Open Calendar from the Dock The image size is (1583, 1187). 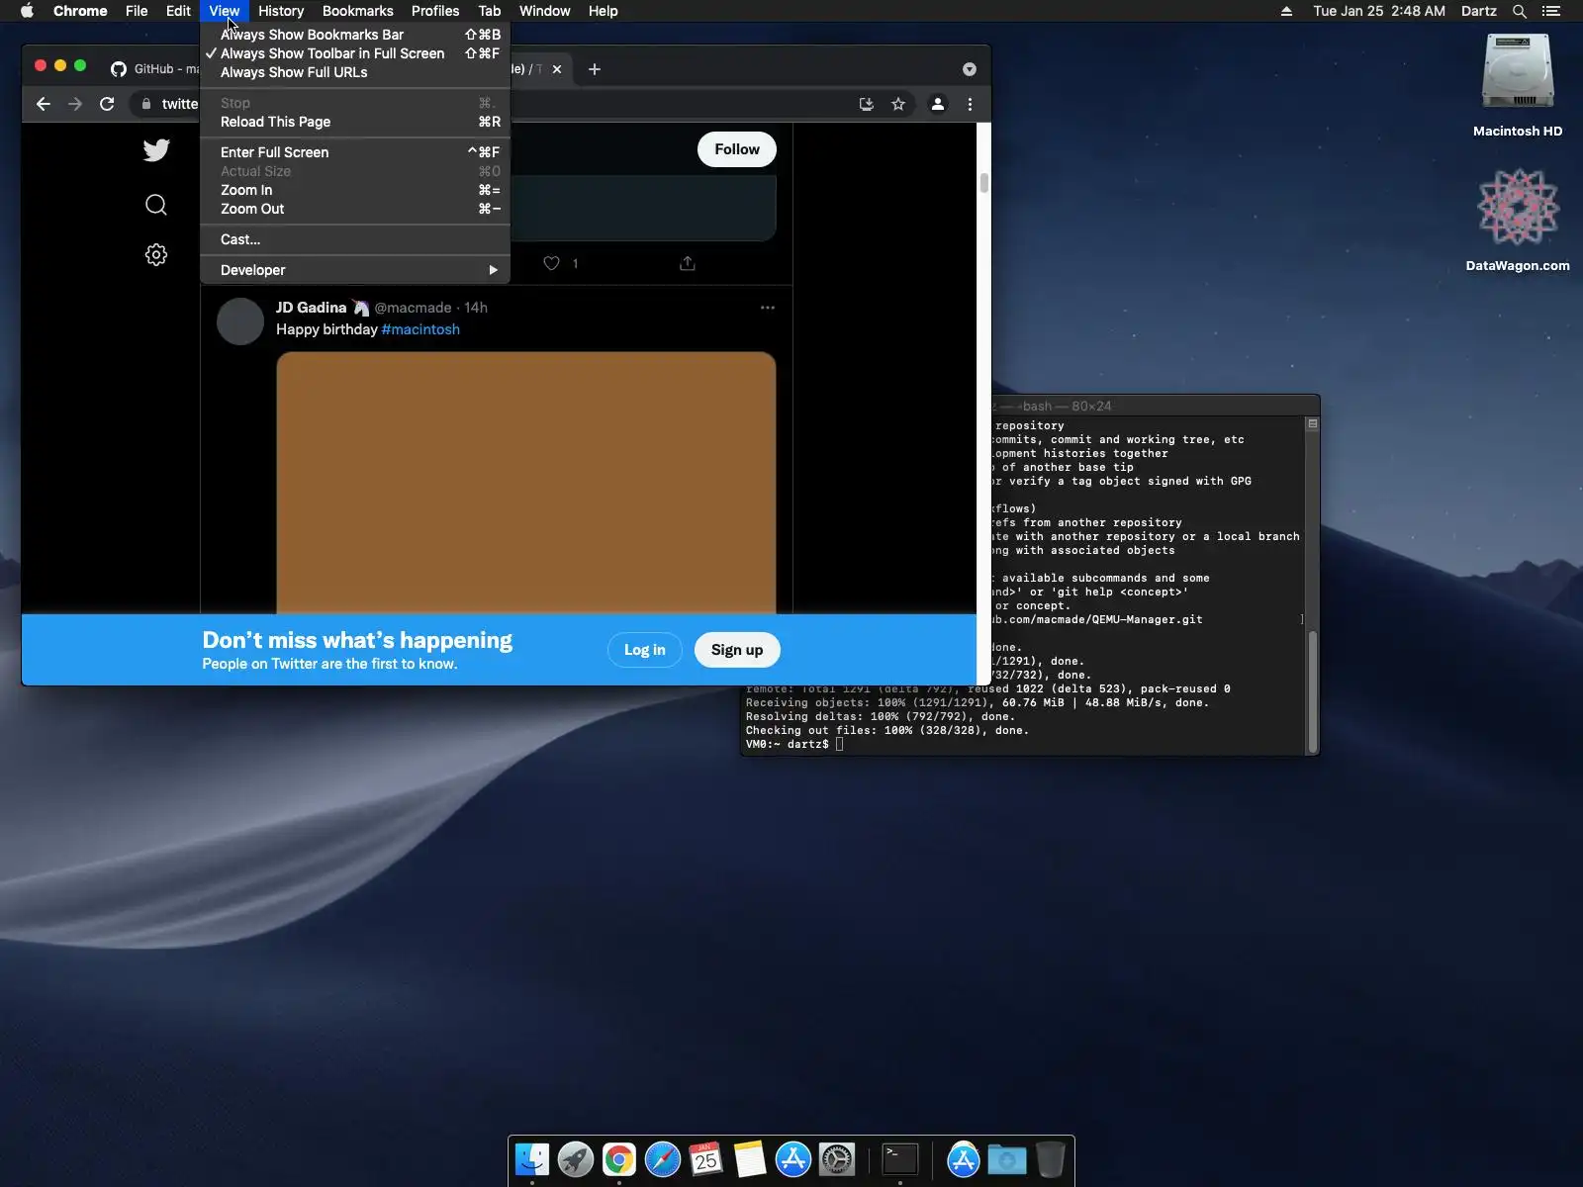[706, 1159]
